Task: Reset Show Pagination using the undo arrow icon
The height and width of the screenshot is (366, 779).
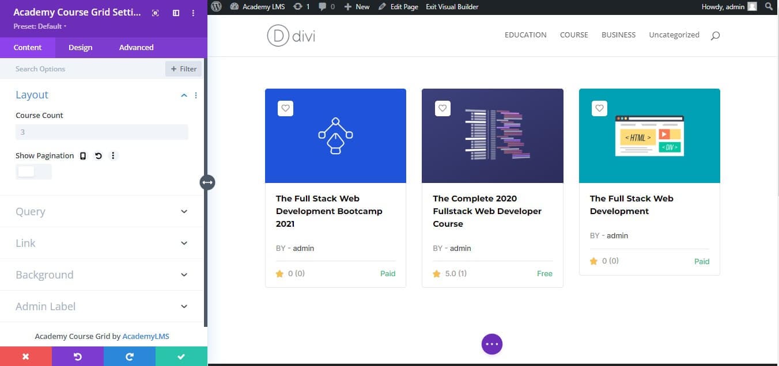Action: pos(98,155)
